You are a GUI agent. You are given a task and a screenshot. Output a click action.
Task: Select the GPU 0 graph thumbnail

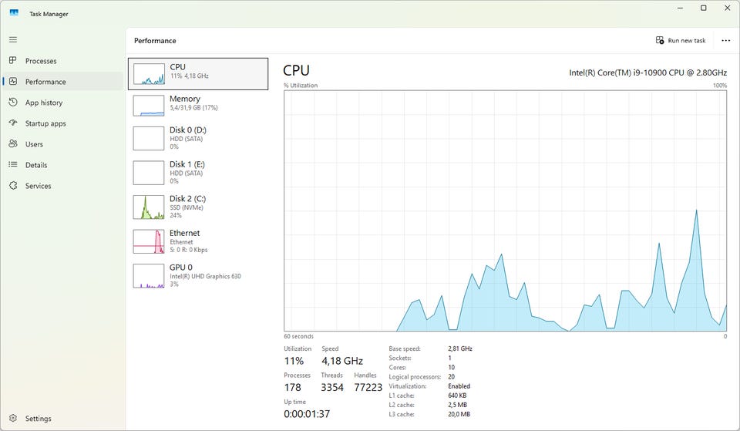(x=149, y=276)
